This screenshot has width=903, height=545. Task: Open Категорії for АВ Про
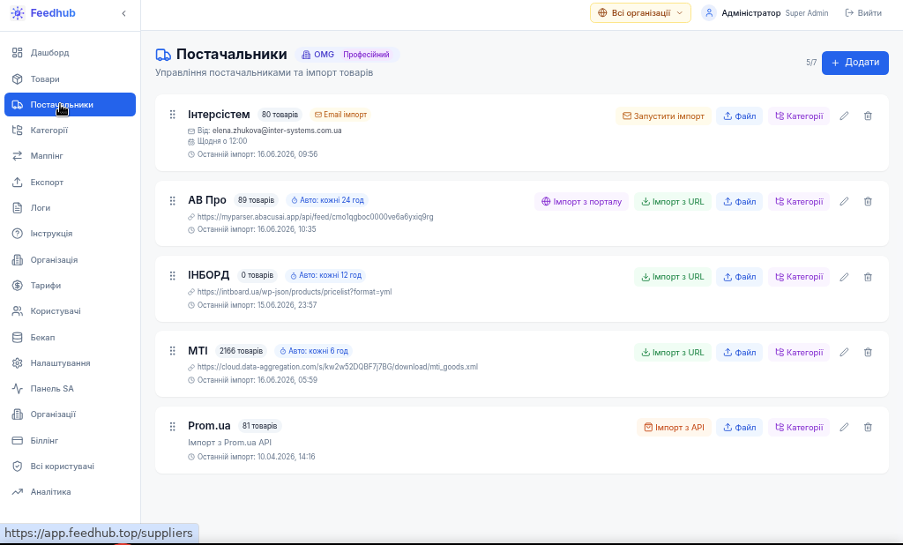(799, 202)
